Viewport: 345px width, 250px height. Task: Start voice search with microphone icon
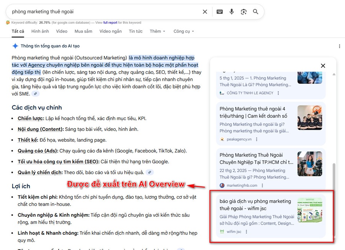click(232, 12)
